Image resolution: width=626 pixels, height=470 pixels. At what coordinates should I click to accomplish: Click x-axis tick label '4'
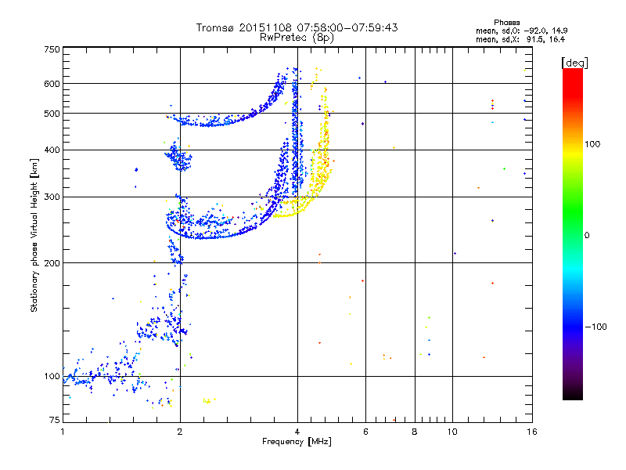coord(297,432)
